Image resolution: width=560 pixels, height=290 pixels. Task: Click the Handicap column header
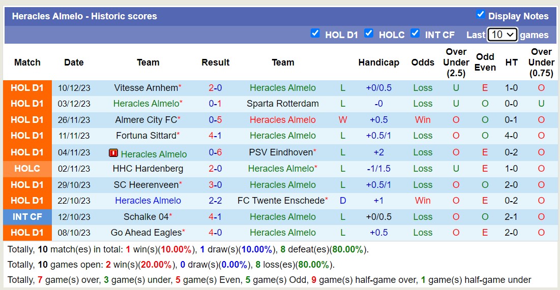378,62
